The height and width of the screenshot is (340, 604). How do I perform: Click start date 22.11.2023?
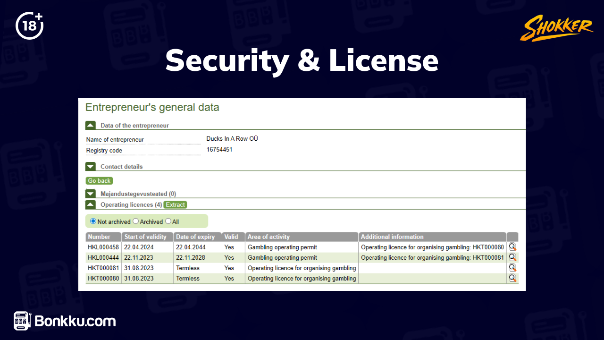(x=139, y=257)
